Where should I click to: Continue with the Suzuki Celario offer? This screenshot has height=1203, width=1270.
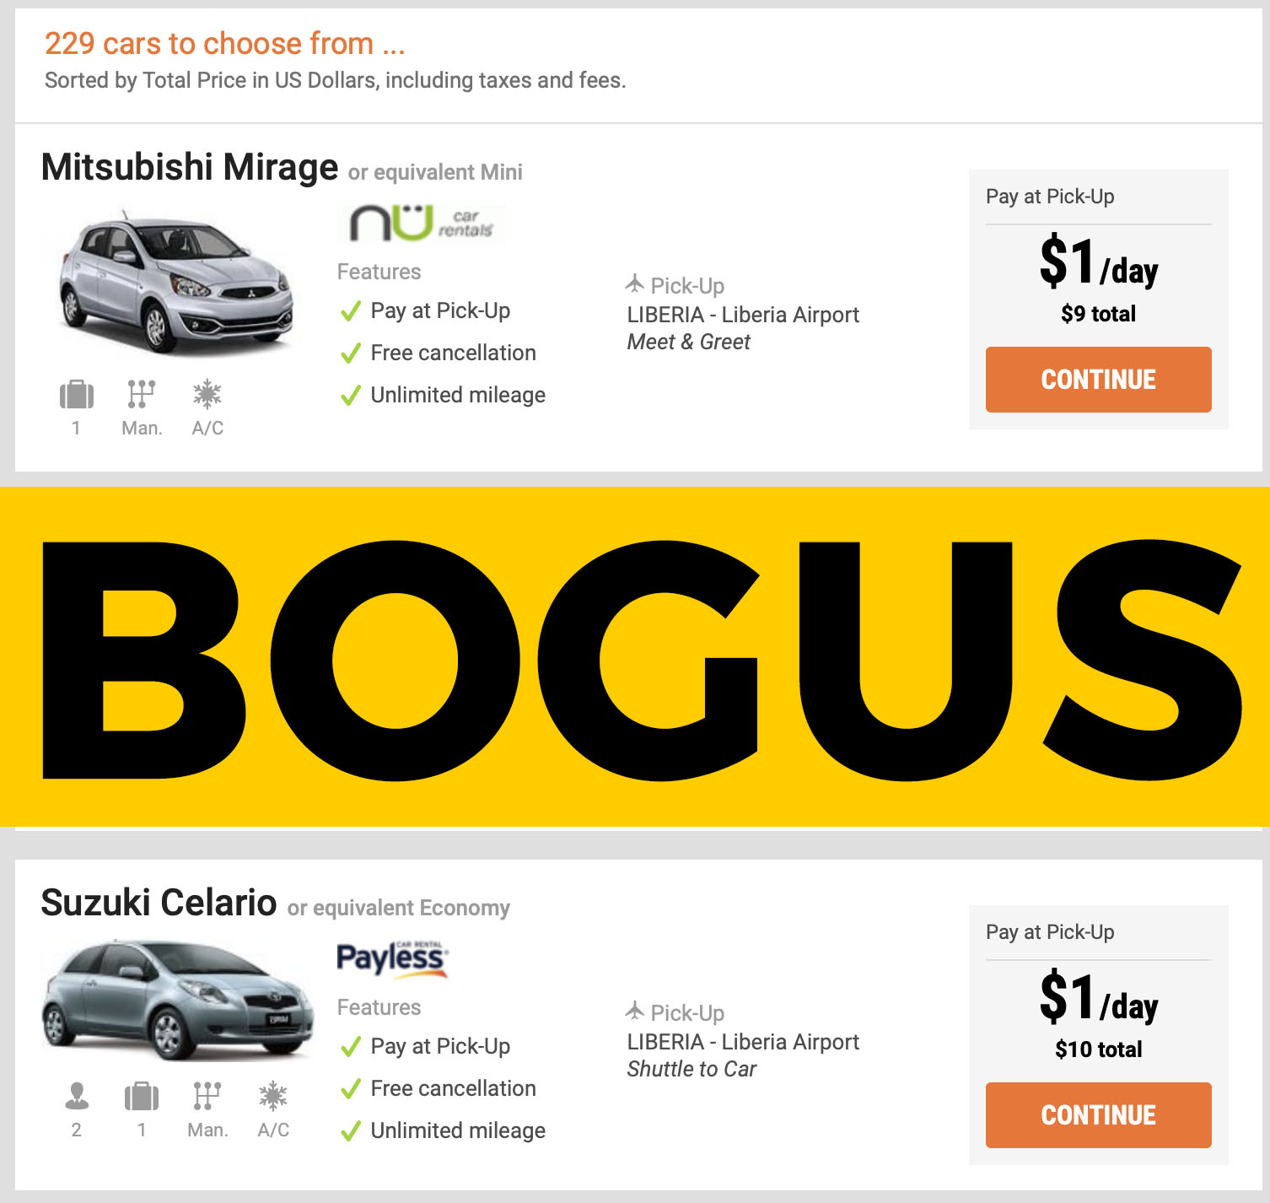[1098, 1115]
